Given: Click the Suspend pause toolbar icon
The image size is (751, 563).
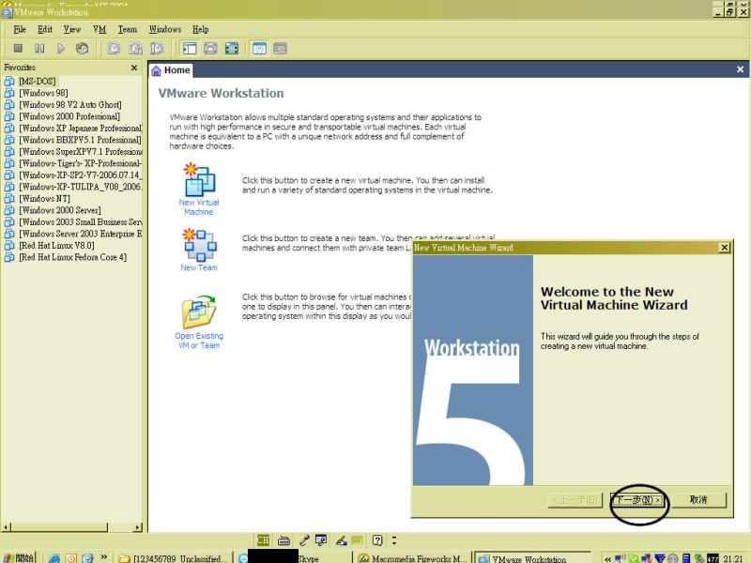Looking at the screenshot, I should click(39, 49).
